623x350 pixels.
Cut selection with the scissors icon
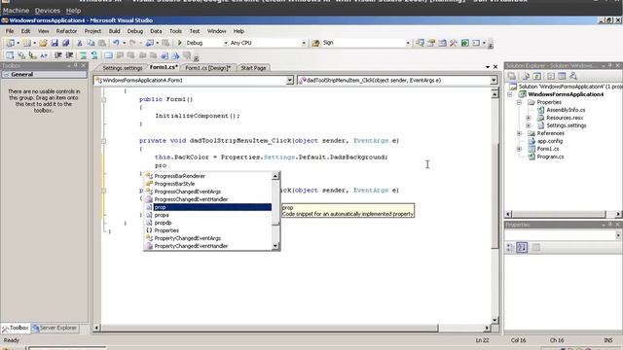pyautogui.click(x=80, y=43)
